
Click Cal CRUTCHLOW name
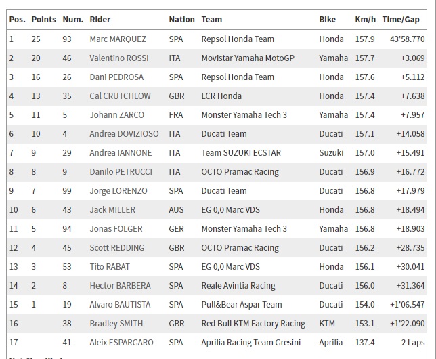coord(120,96)
